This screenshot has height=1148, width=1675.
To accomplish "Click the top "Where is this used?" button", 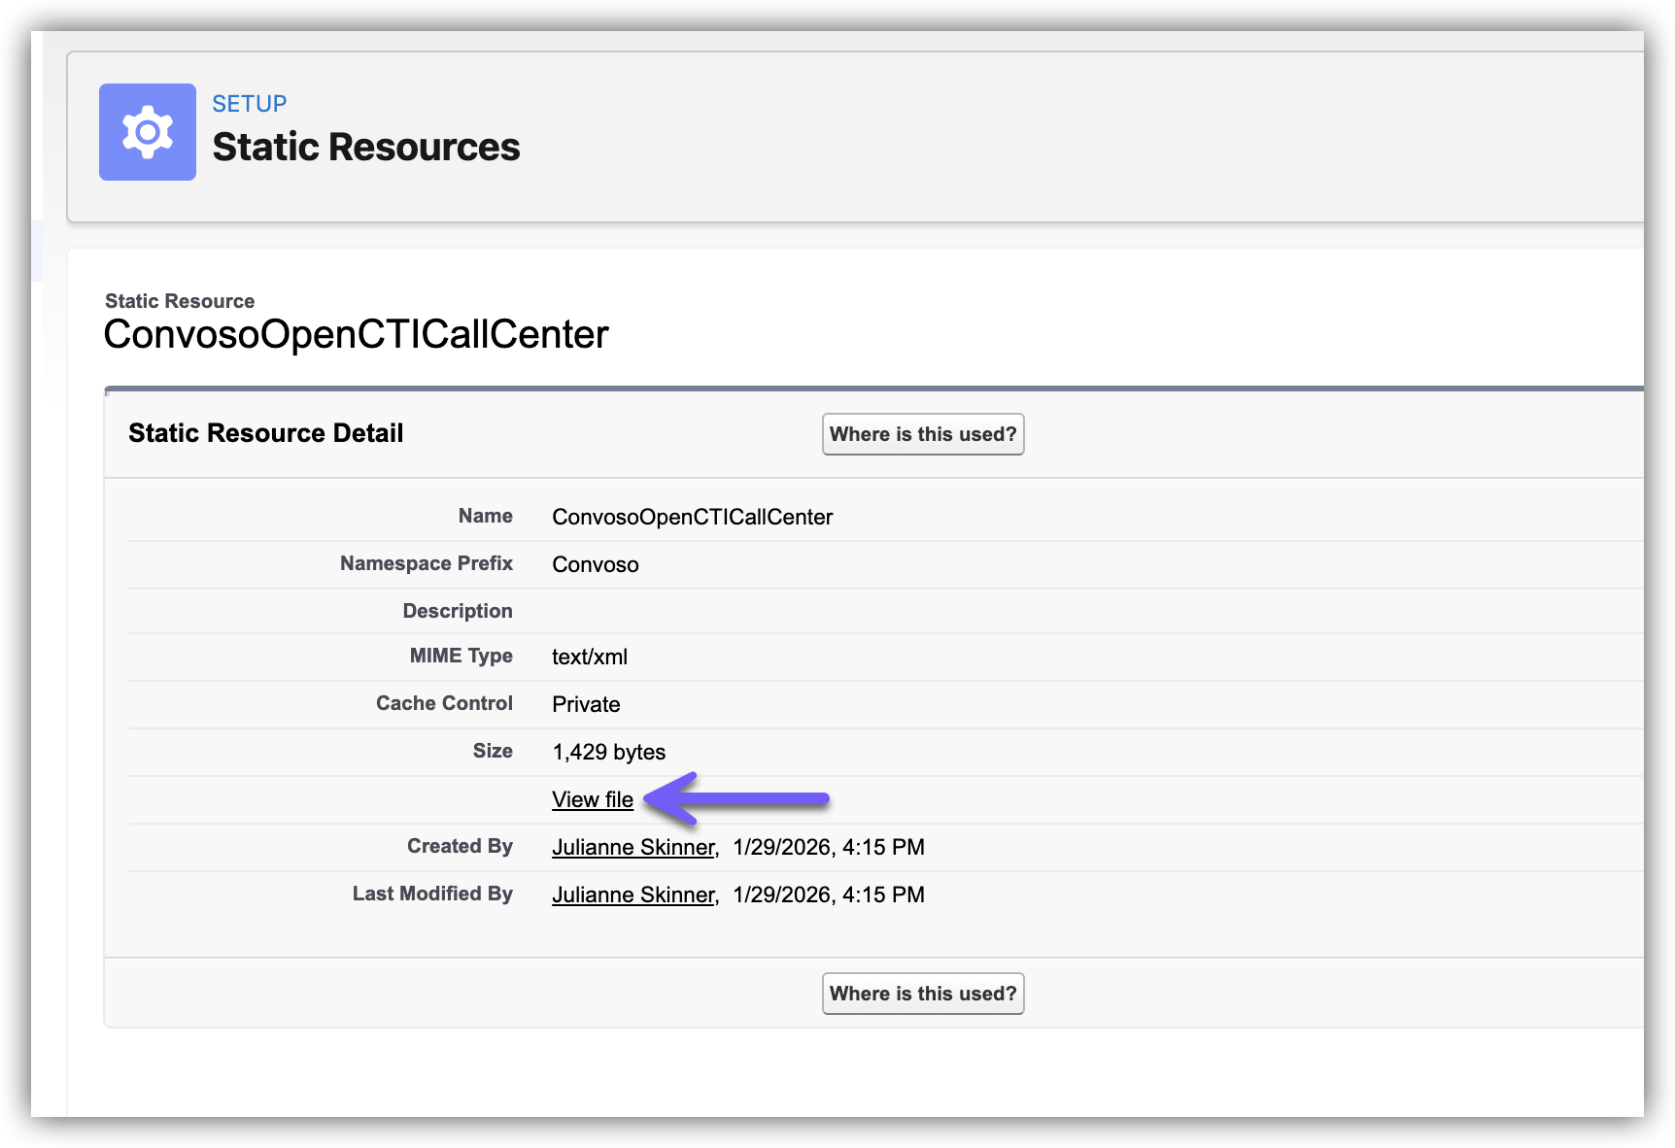I will click(x=922, y=434).
